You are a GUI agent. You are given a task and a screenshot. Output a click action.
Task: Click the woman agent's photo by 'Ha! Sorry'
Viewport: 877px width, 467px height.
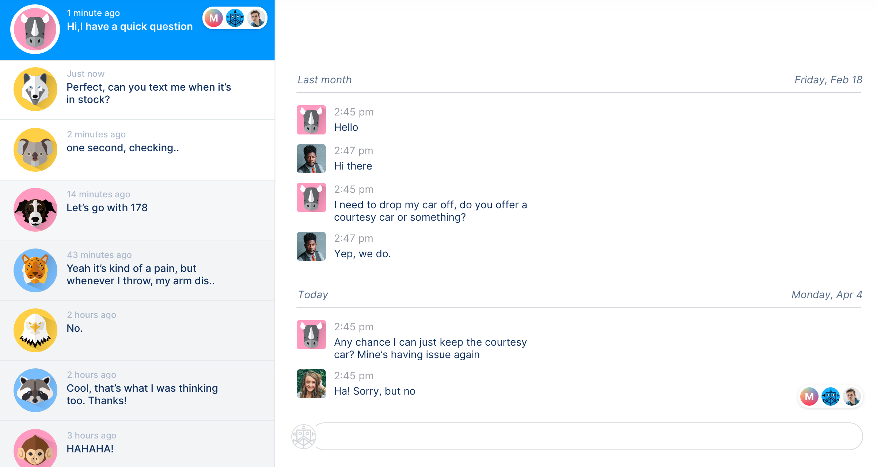click(311, 384)
